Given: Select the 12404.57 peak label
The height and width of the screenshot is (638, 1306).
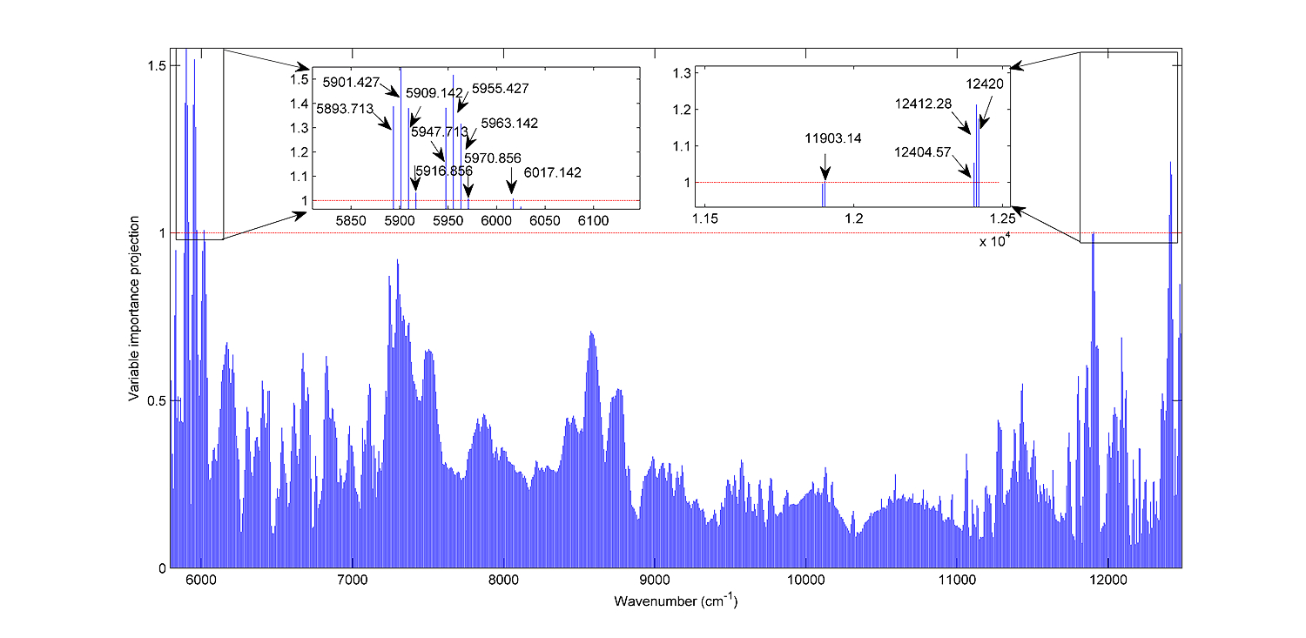Looking at the screenshot, I should coord(924,152).
